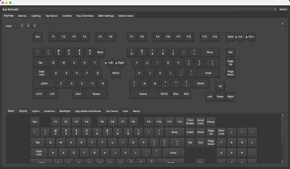This screenshot has width=290, height=169.
Task: Select the LCtrl key in the keymap
Action: tap(39, 94)
